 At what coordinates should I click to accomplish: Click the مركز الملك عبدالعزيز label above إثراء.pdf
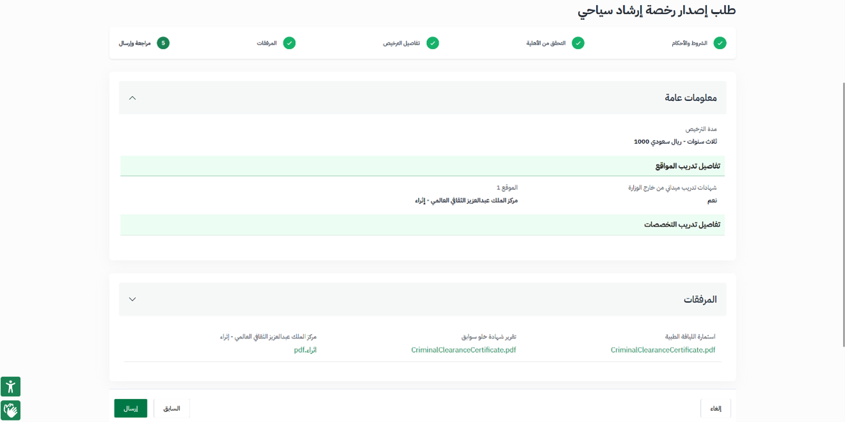[268, 336]
